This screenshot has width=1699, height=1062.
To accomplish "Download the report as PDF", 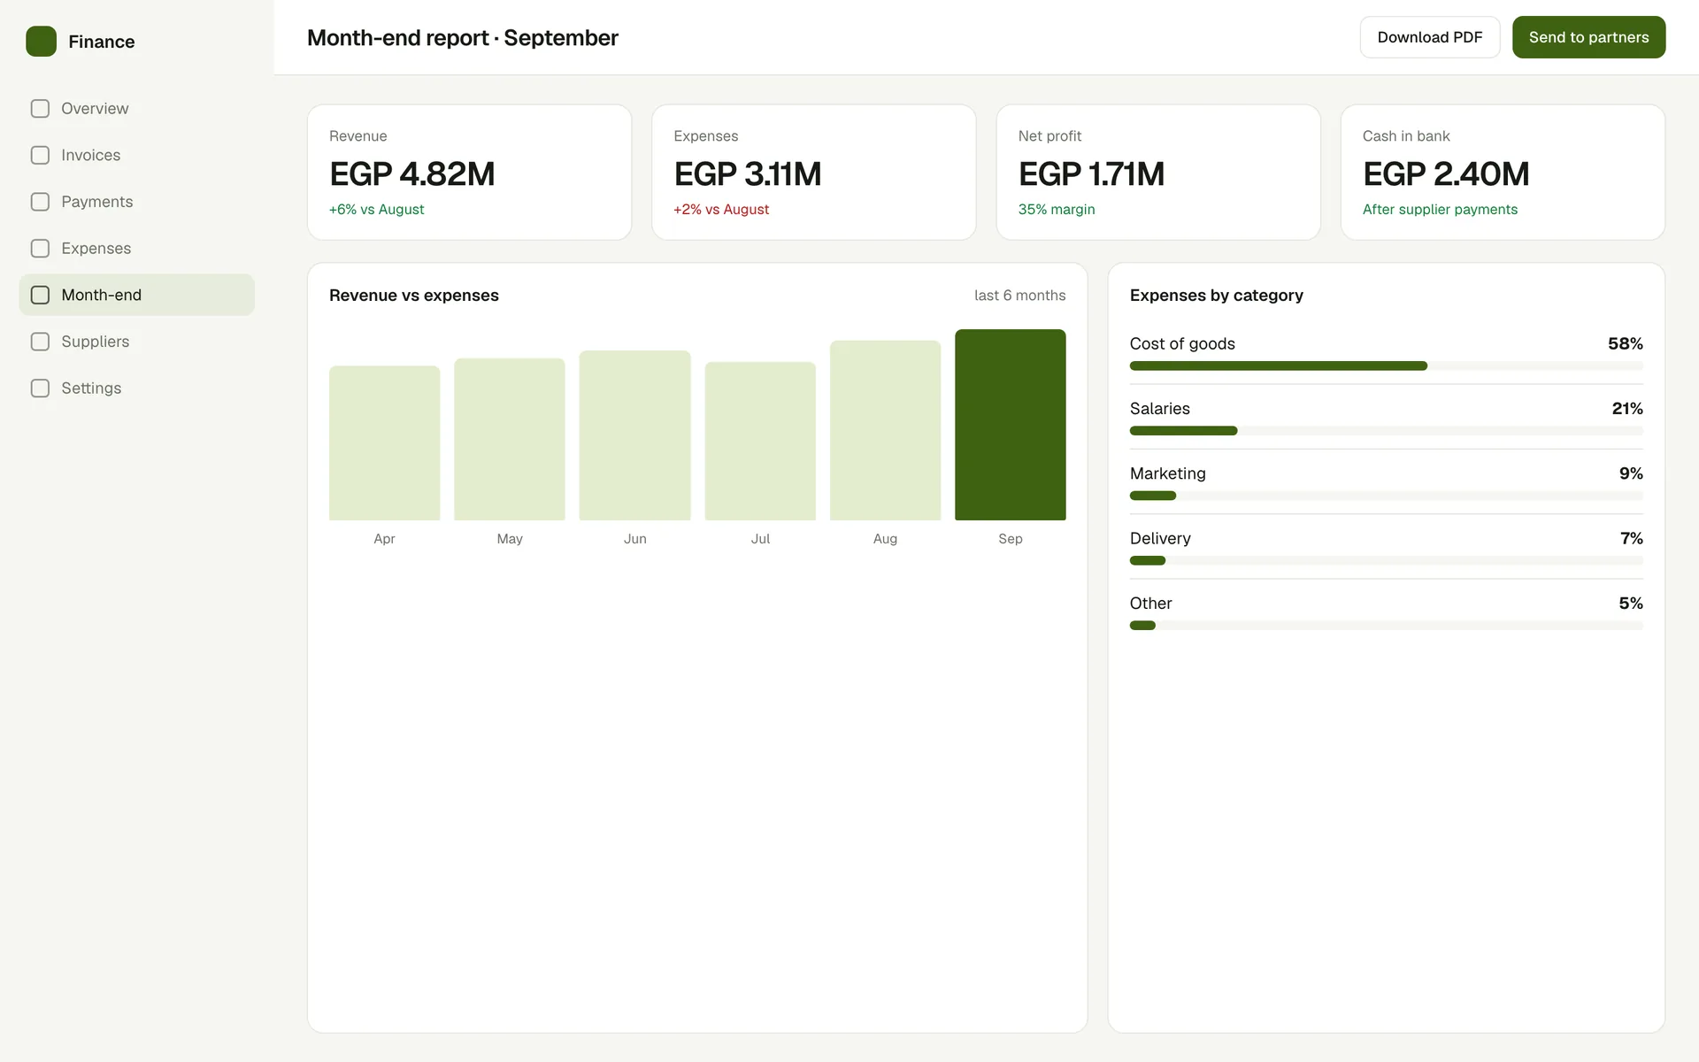I will pos(1429,37).
